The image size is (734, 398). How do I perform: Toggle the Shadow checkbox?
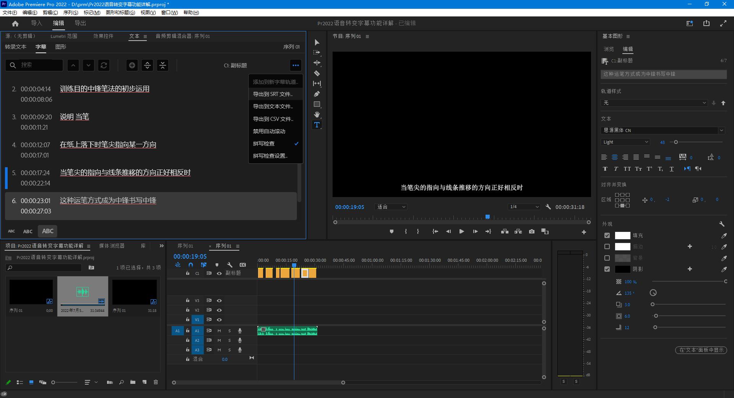607,269
